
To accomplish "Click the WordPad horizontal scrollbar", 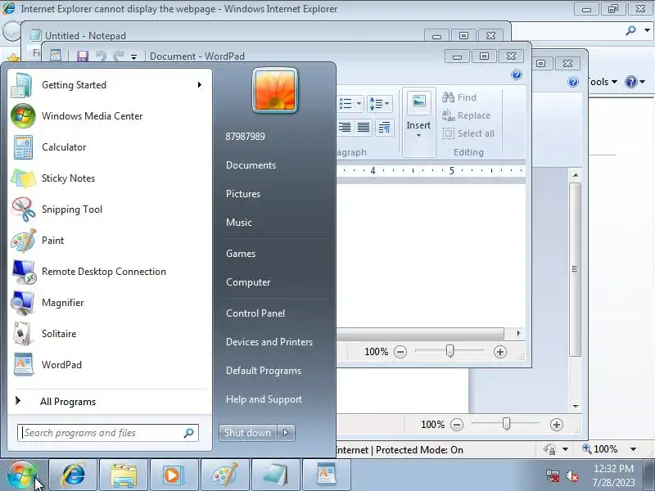I will tap(419, 334).
